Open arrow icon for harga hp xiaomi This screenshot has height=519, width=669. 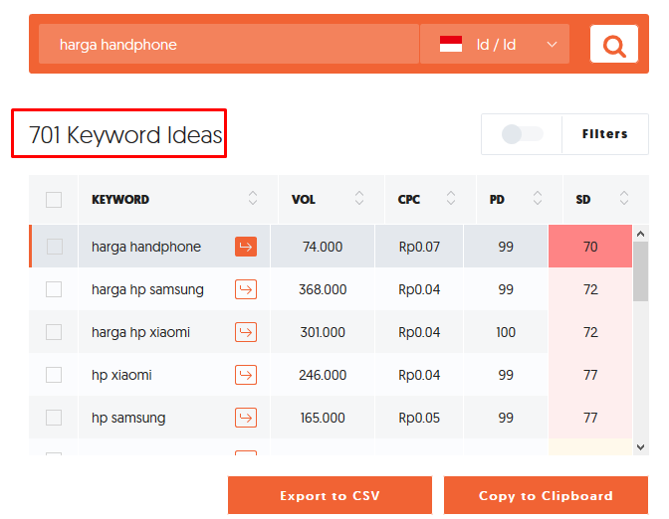pos(246,332)
